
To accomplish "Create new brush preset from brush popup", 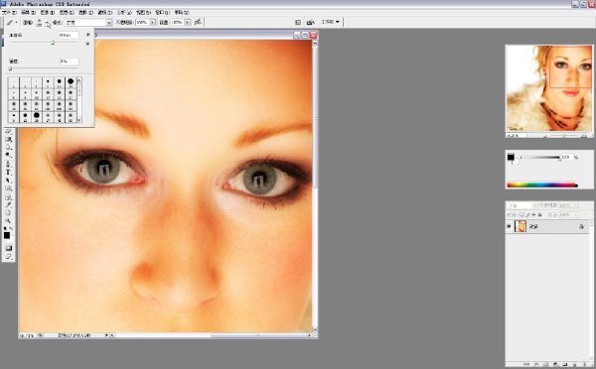I will click(87, 44).
